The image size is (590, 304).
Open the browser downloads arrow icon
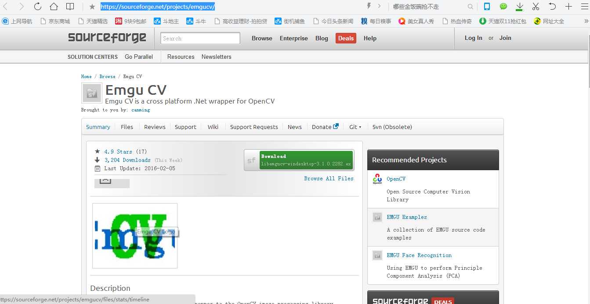(x=520, y=7)
